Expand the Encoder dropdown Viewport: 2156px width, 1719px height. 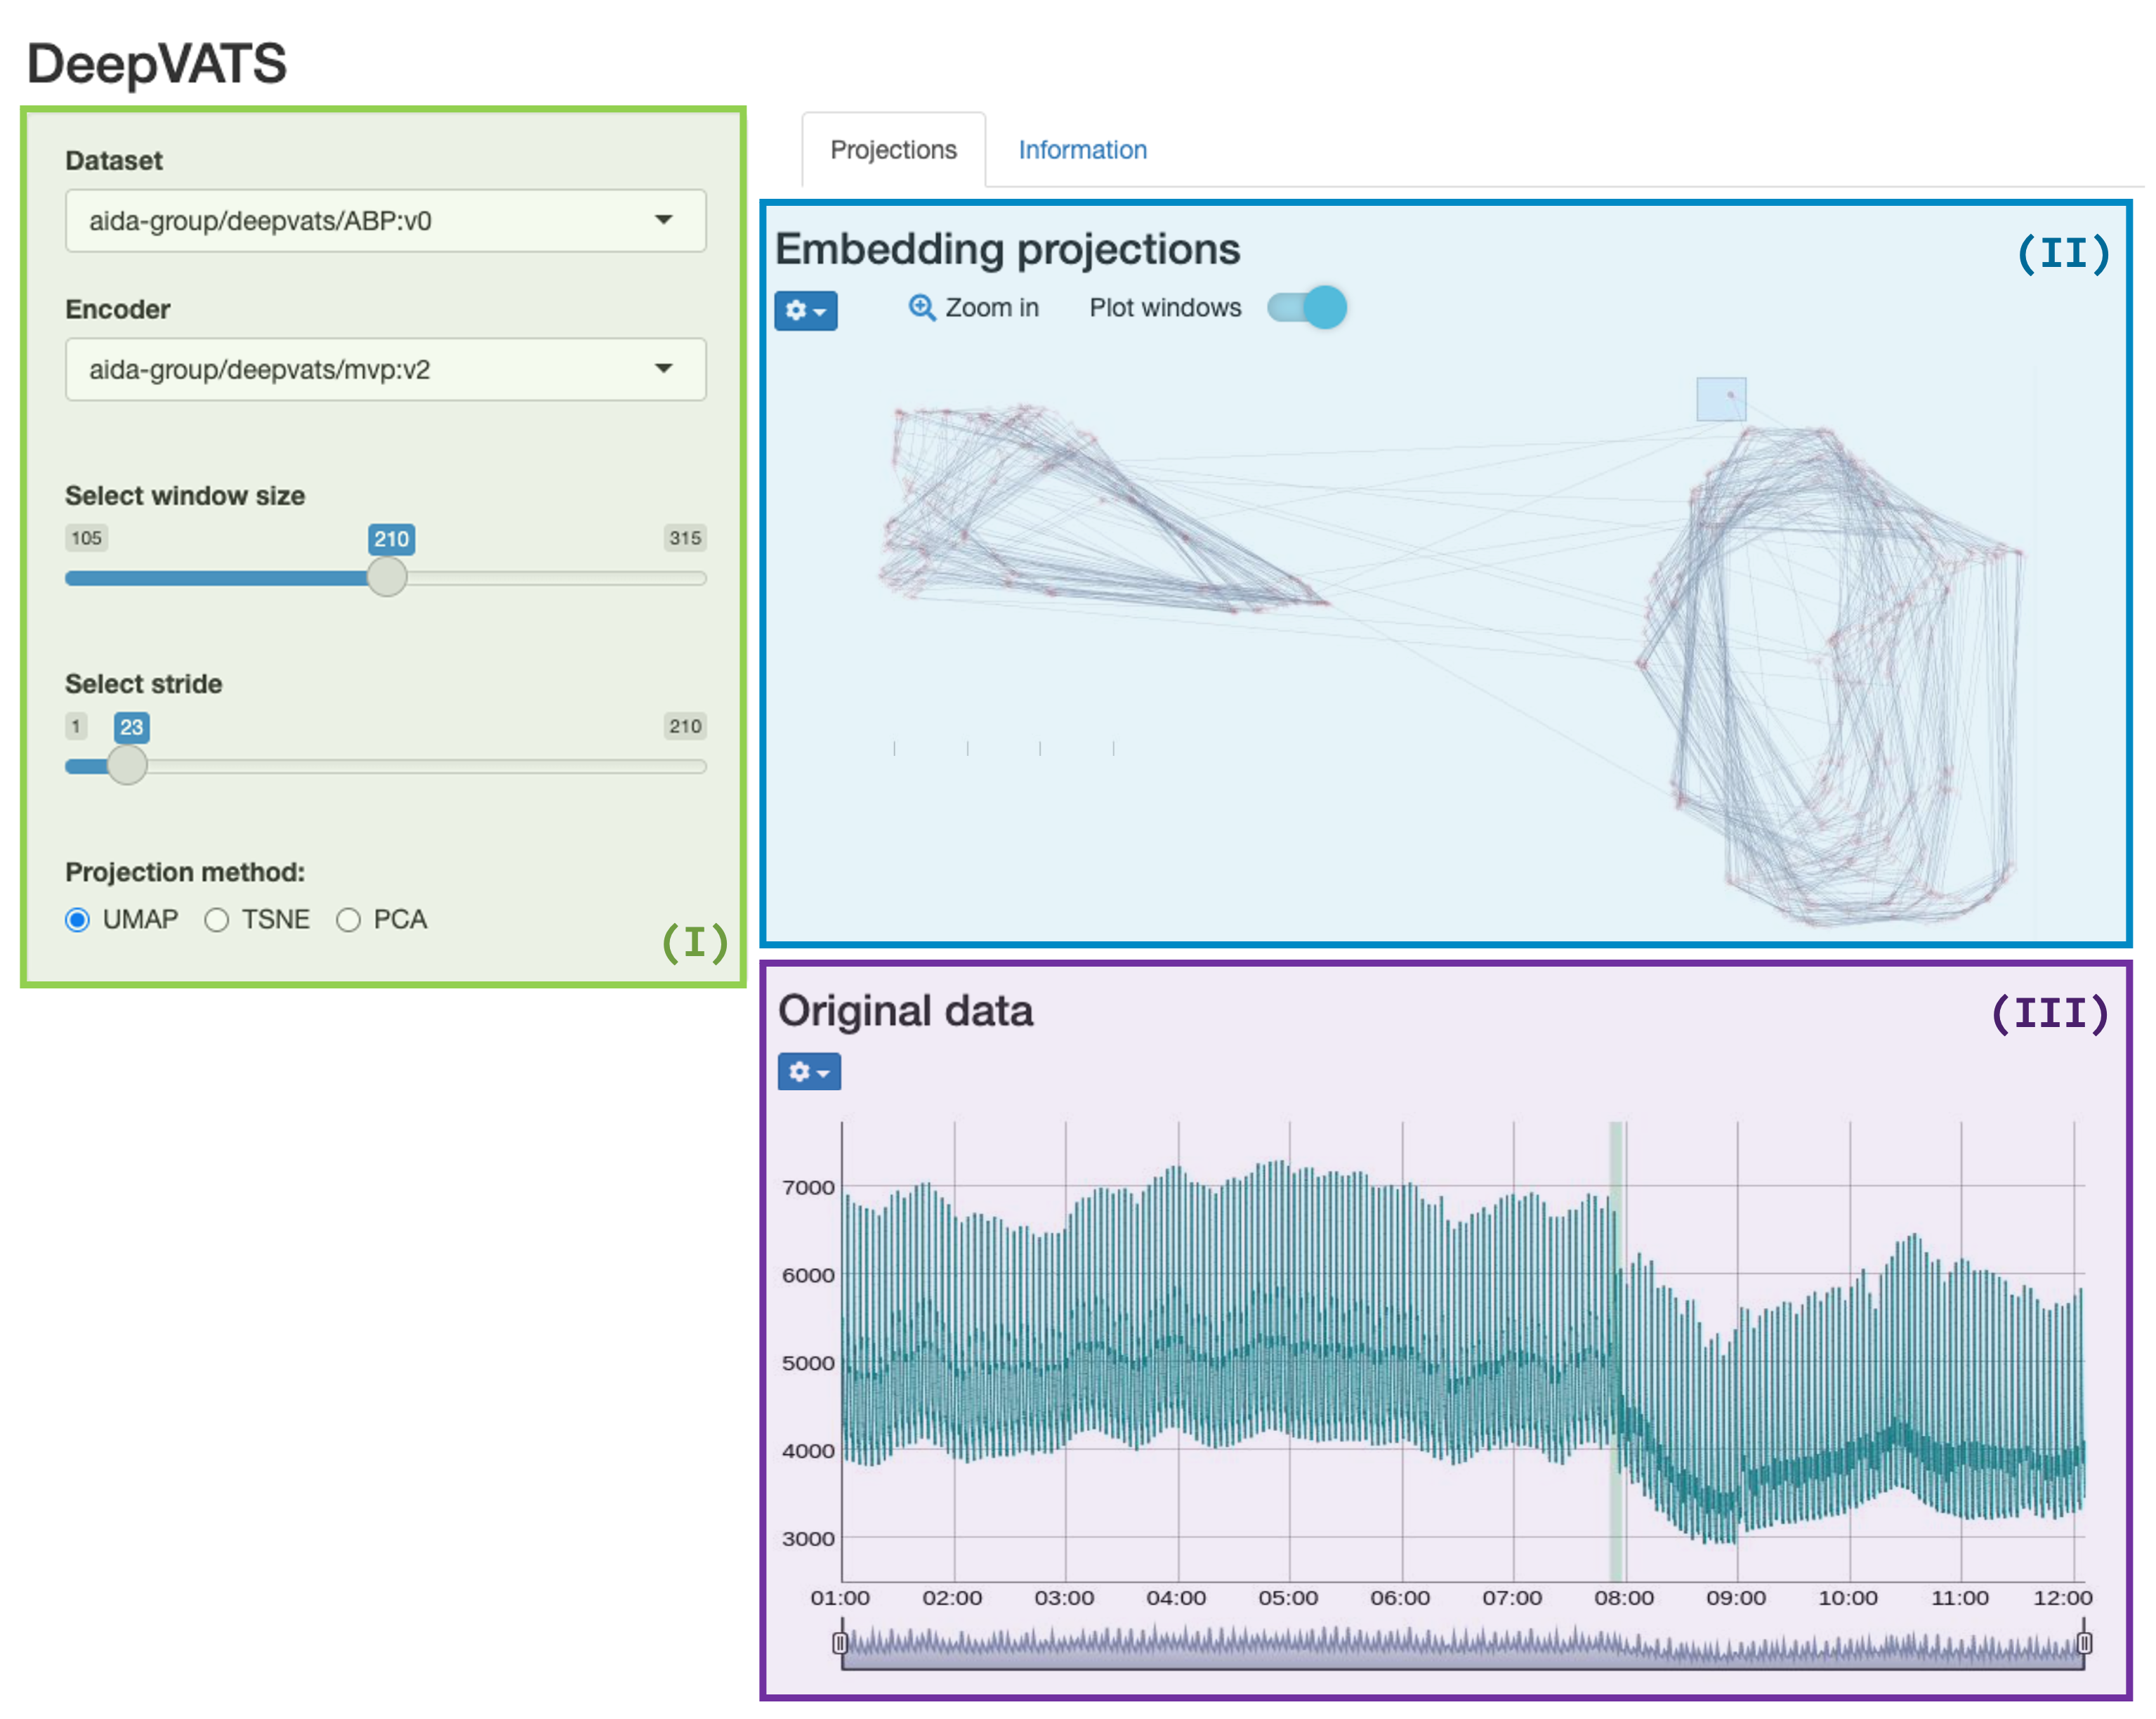[x=385, y=370]
